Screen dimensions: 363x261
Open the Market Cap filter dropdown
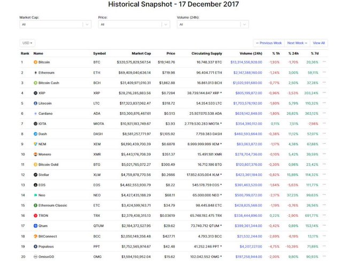pyautogui.click(x=55, y=24)
